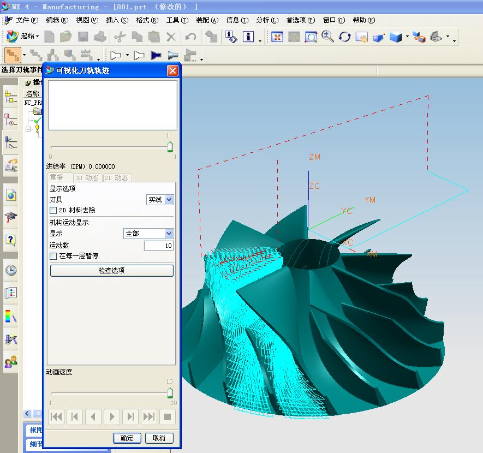Viewport: 483px width, 453px height.
Task: Expand the tree node minus box in navigator
Action: pyautogui.click(x=28, y=129)
